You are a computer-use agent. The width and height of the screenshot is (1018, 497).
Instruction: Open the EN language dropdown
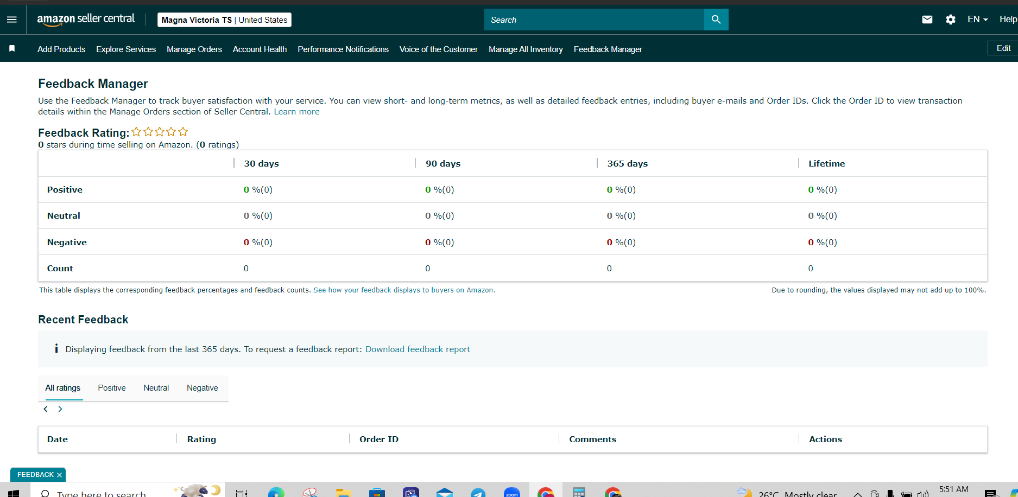coord(977,20)
